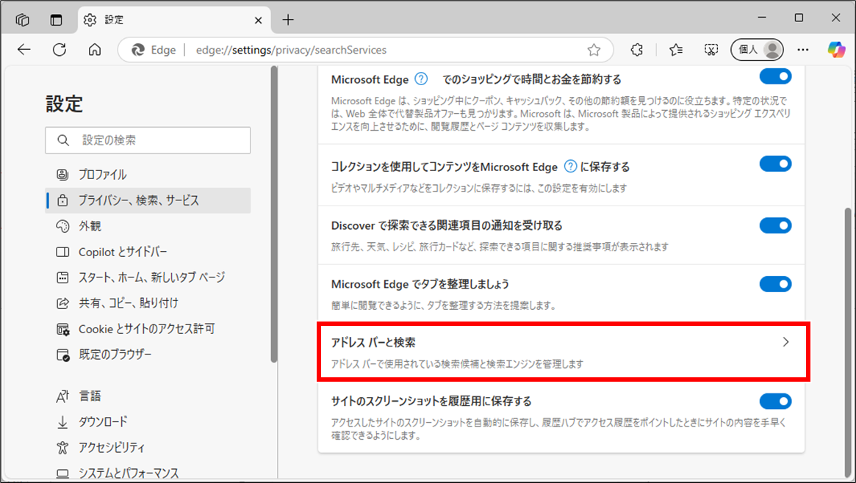Click the settings sidebar scrollbar

pyautogui.click(x=274, y=214)
